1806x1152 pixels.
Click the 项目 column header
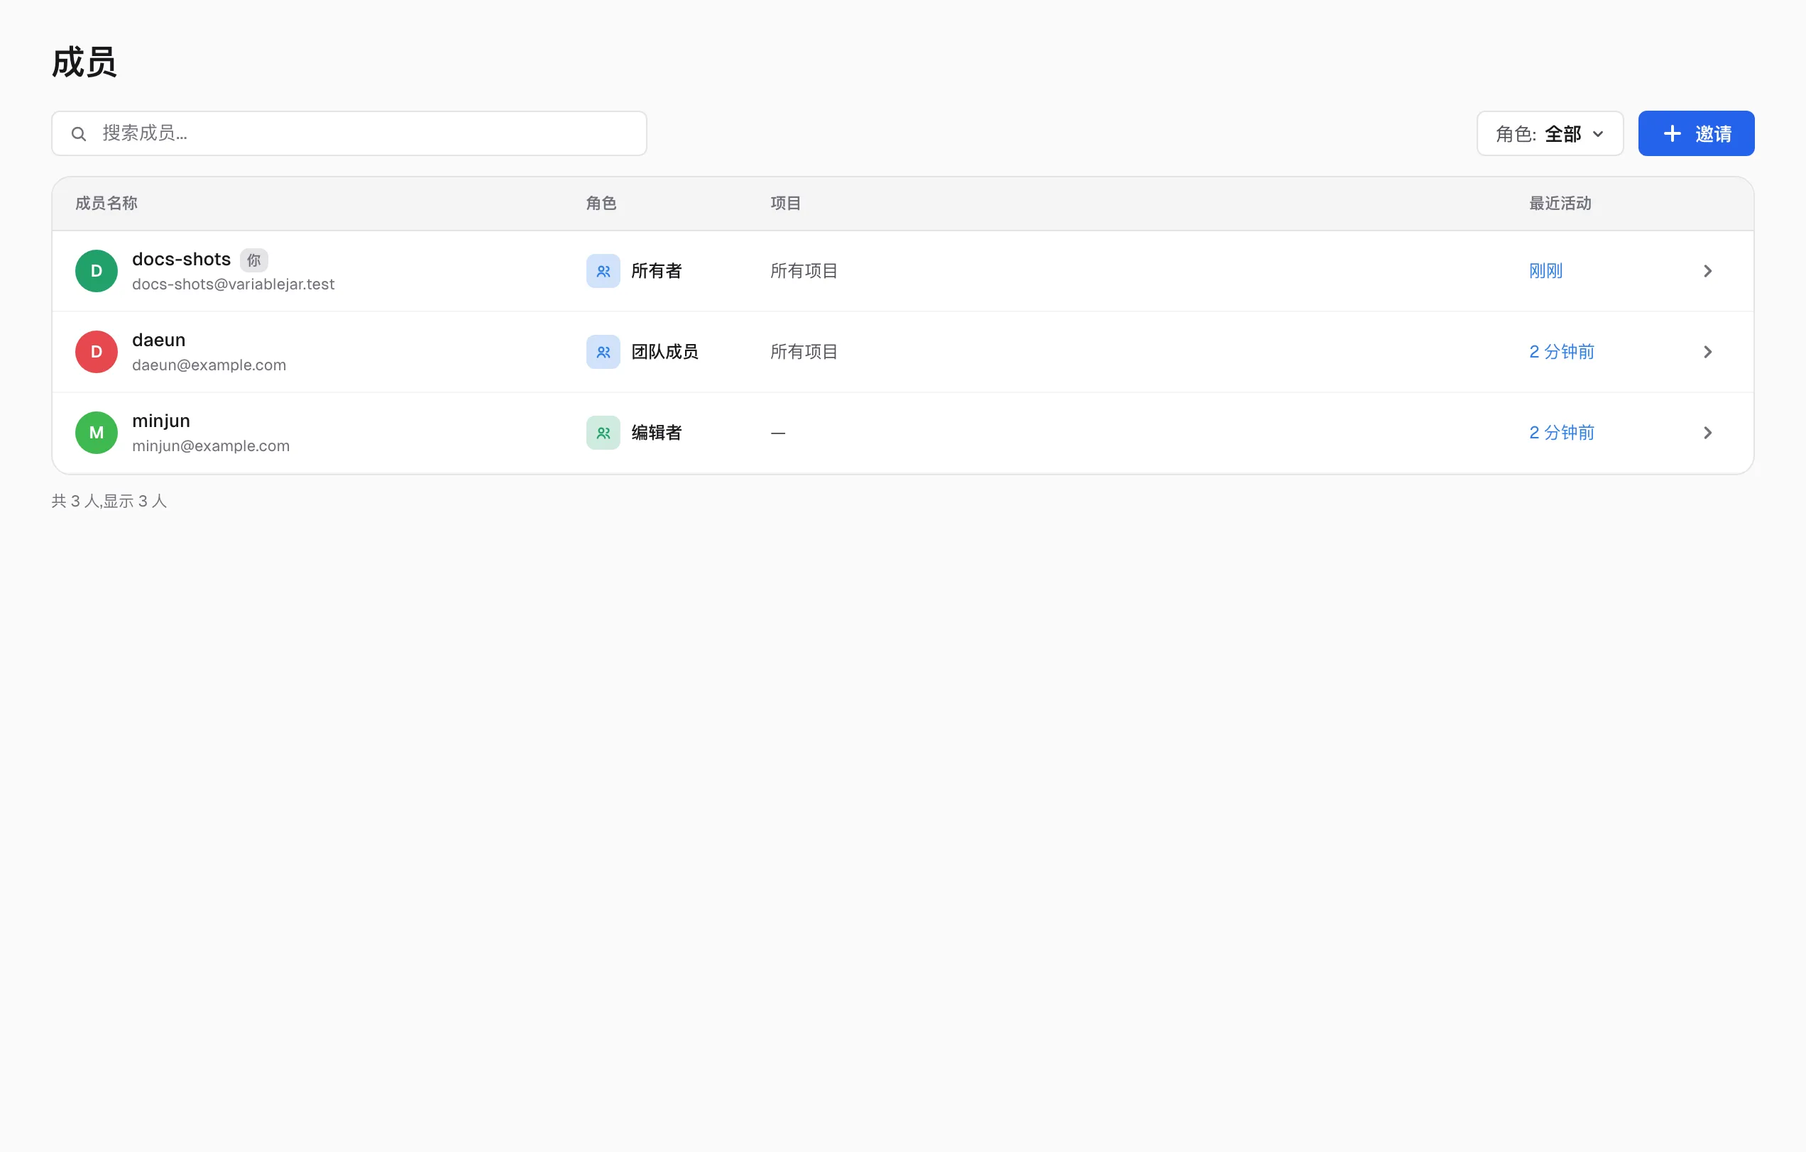click(x=786, y=203)
